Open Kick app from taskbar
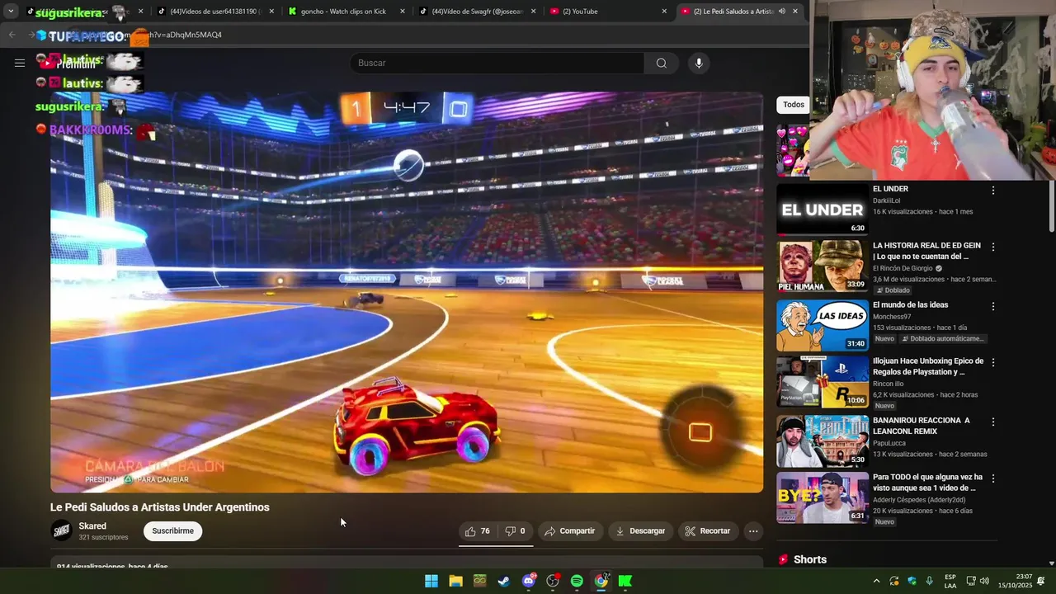This screenshot has height=594, width=1056. pos(625,581)
